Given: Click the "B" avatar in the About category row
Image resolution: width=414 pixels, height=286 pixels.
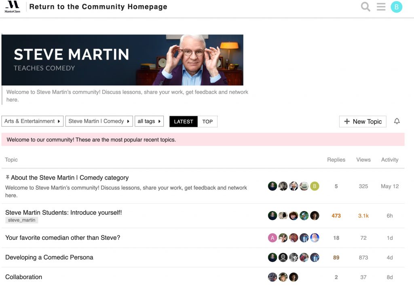Looking at the screenshot, I should [x=315, y=186].
